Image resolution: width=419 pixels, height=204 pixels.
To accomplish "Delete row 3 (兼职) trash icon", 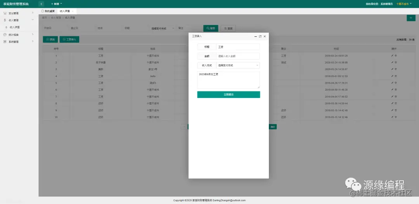I will (396, 69).
